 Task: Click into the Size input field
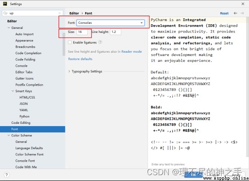pos(82,32)
